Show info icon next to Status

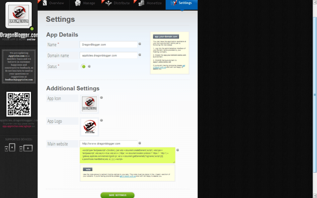coord(89,66)
